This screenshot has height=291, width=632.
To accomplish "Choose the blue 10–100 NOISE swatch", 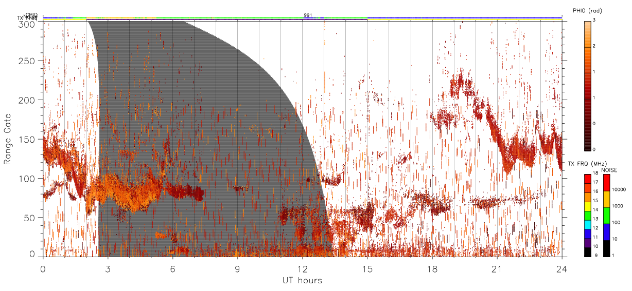I will [606, 231].
